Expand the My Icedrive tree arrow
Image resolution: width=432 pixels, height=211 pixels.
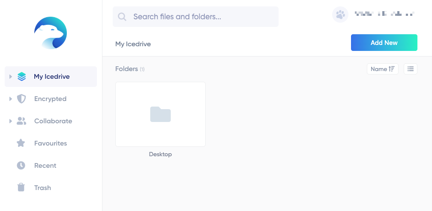pos(11,77)
